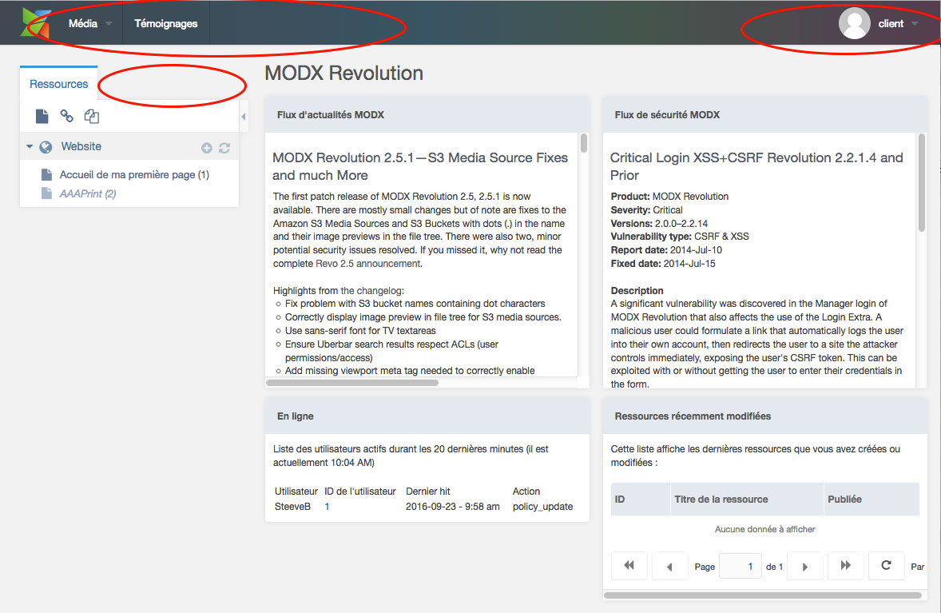Click the Fixed date: 2014-Jul-15 line
This screenshot has width=941, height=613.
[663, 264]
